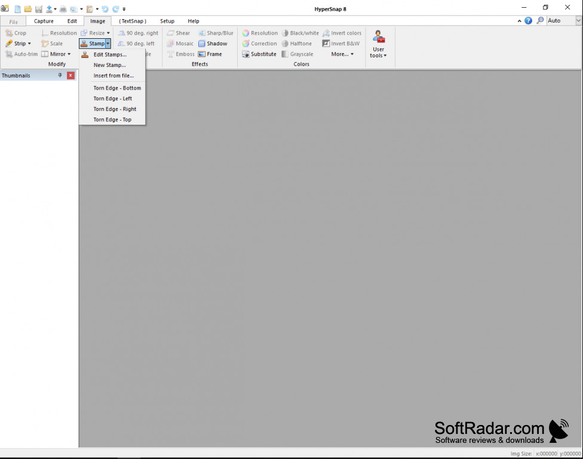Open the User tools dropdown
The width and height of the screenshot is (583, 459).
pos(379,44)
